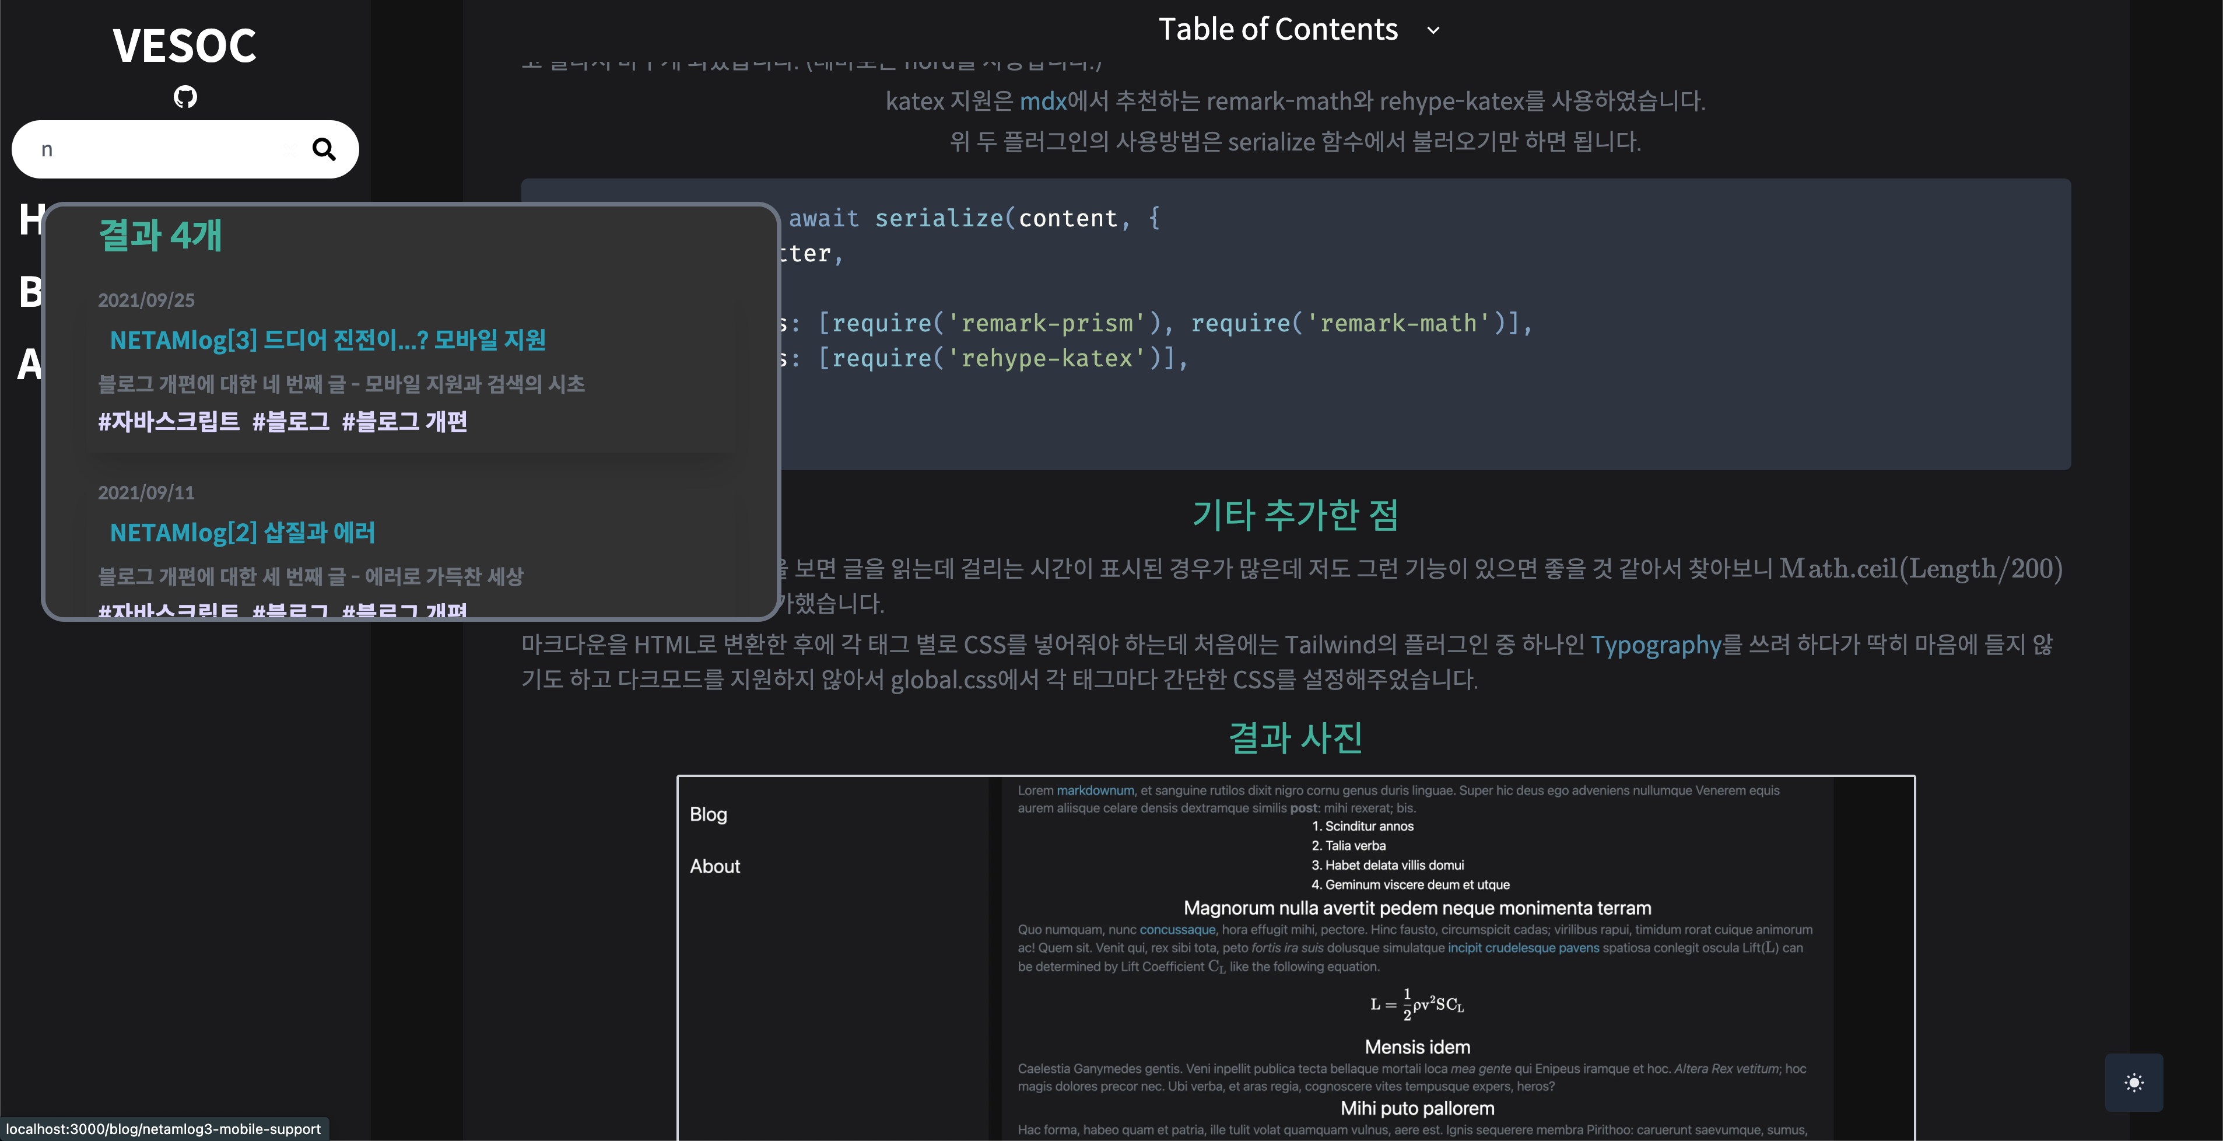
Task: Expand the Table of Contents chevron
Action: pyautogui.click(x=1433, y=30)
